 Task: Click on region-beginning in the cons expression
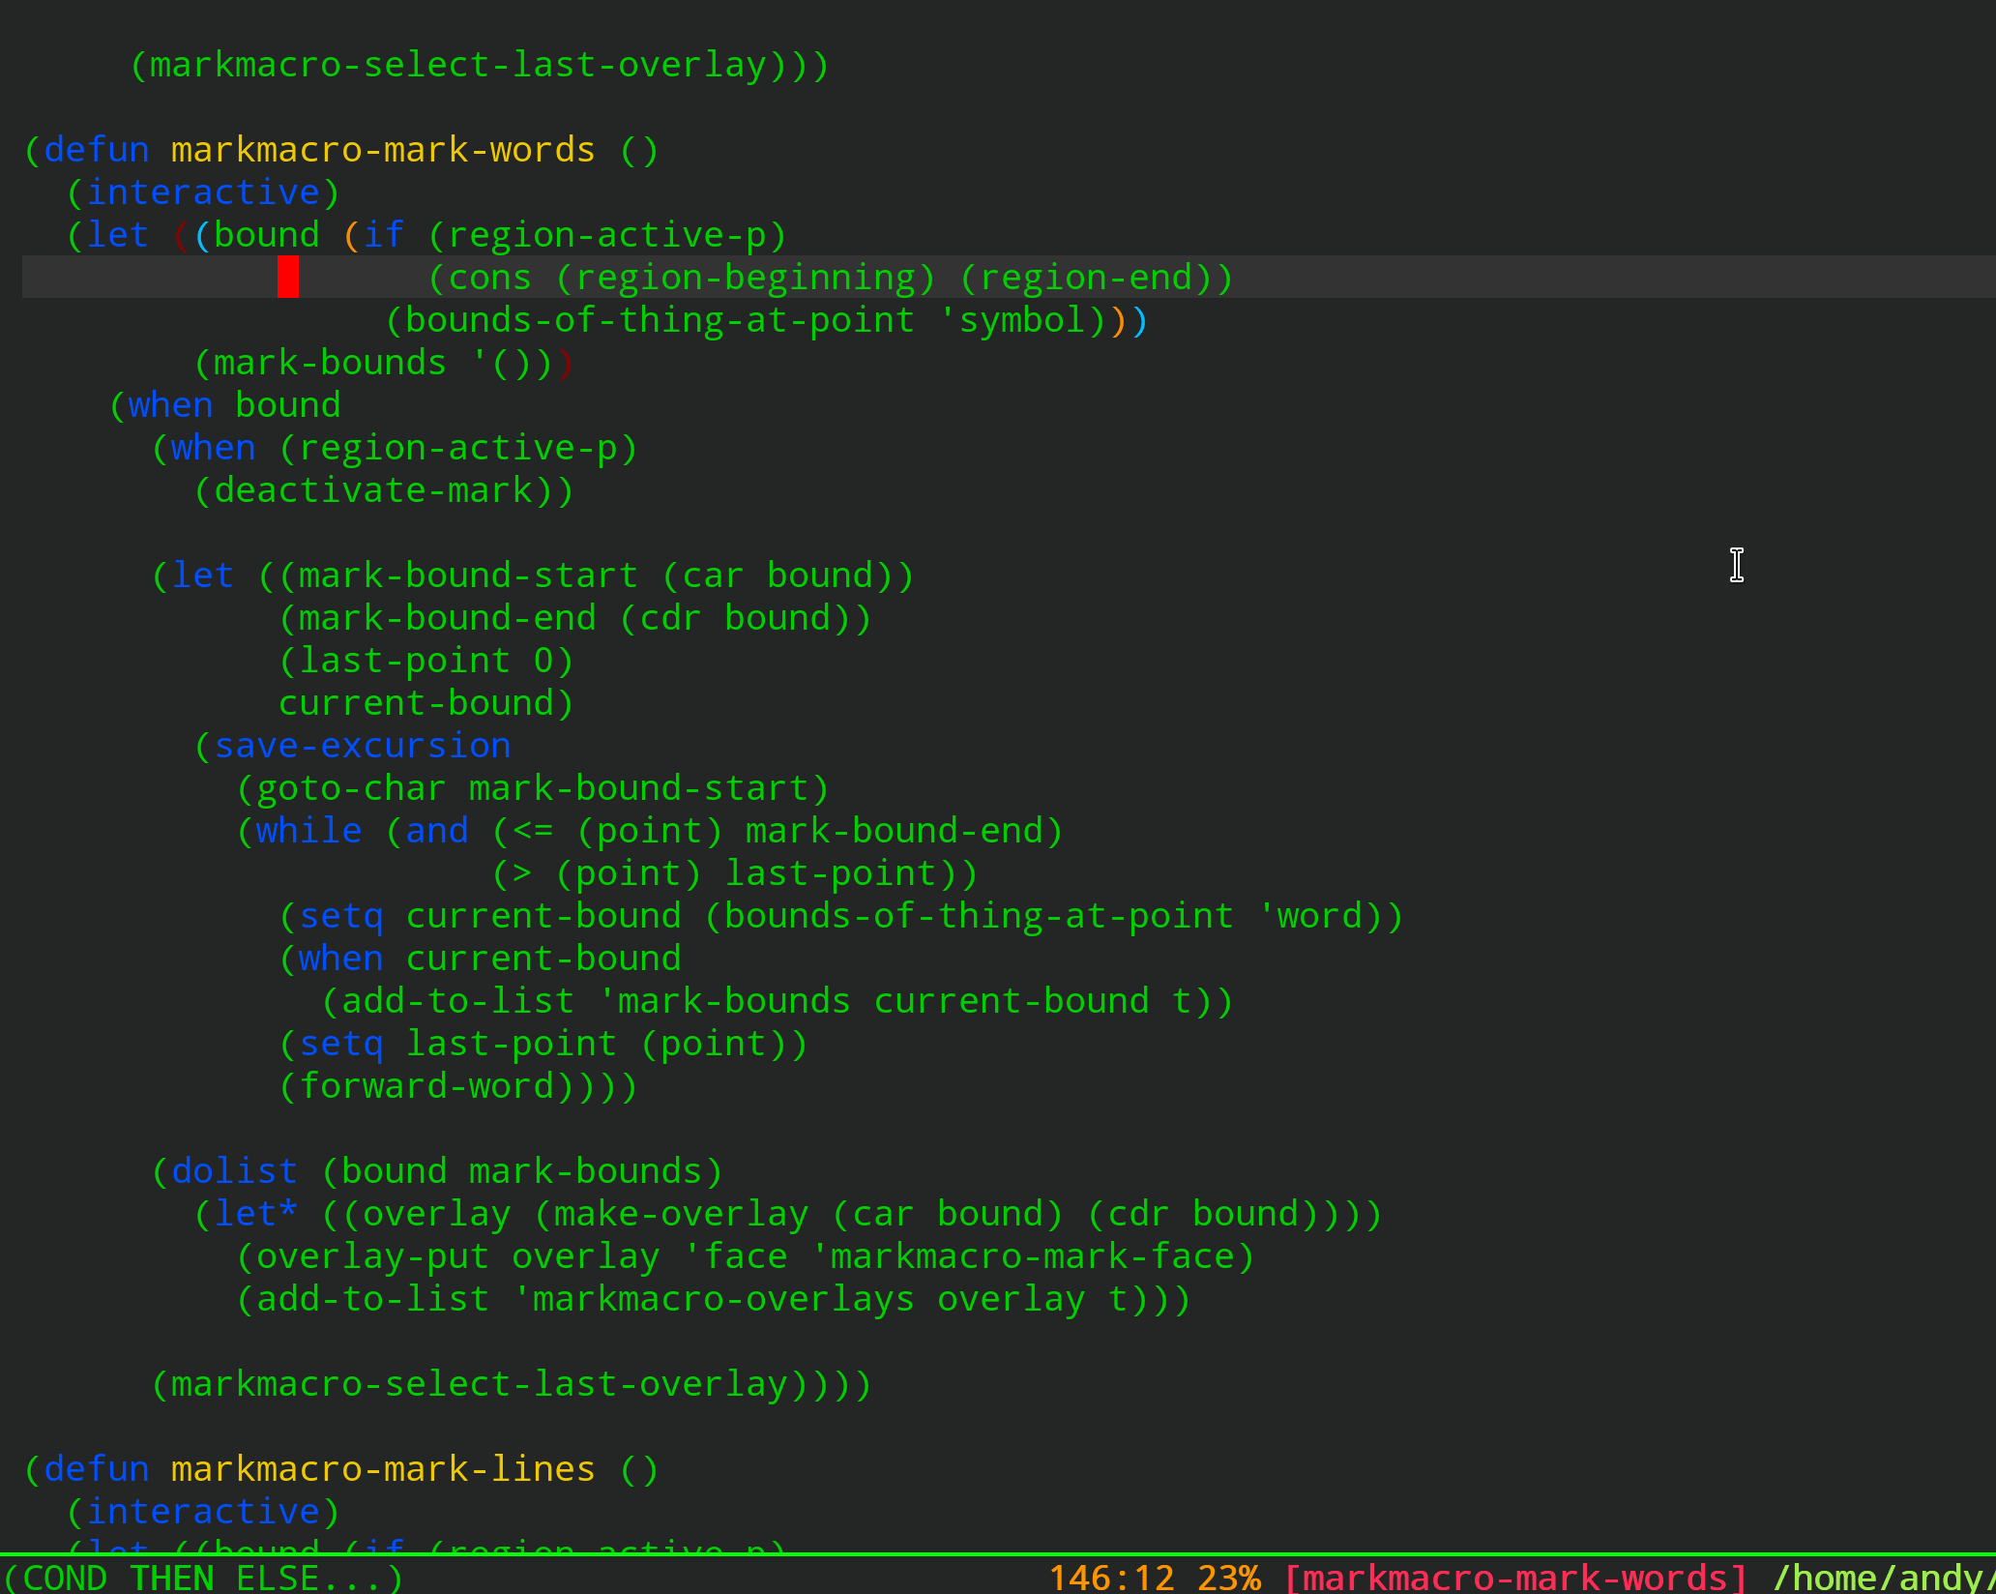[745, 278]
